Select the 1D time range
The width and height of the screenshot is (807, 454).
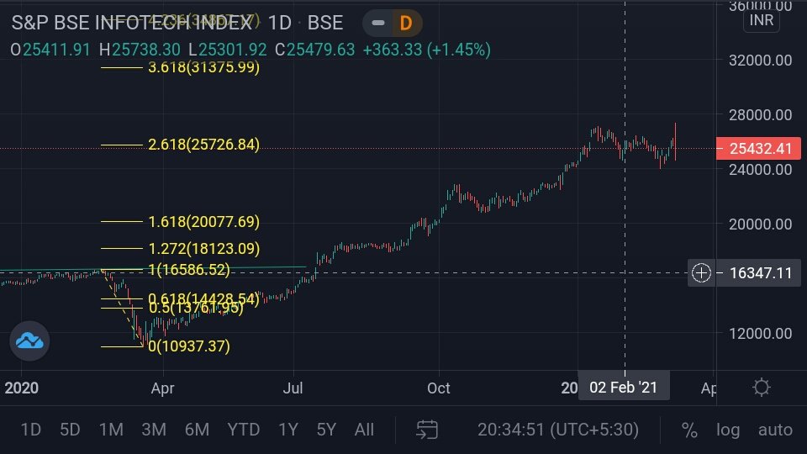(x=31, y=430)
